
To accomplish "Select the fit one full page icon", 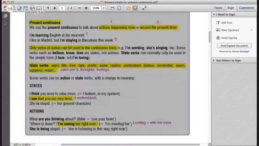I will pos(119,8).
